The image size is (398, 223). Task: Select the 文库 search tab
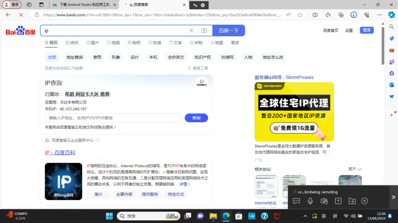pos(175,43)
